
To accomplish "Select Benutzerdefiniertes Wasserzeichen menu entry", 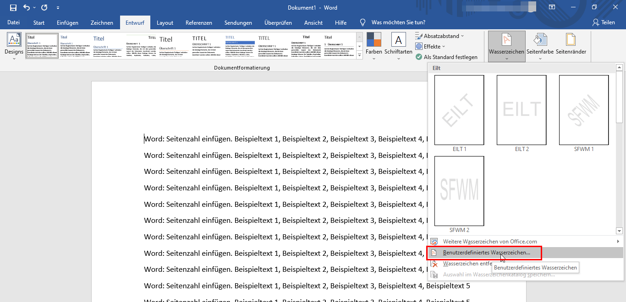I will click(526, 253).
